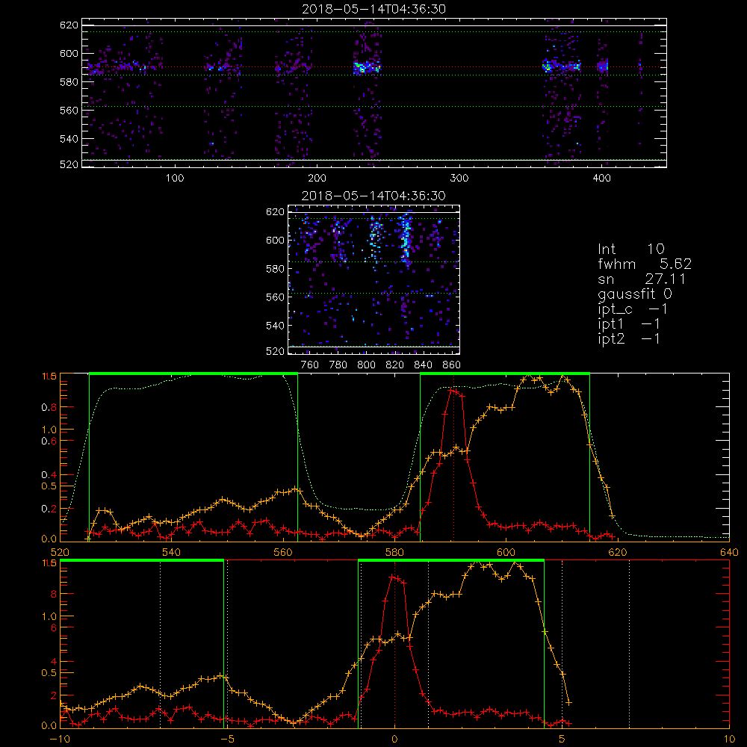747x747 pixels.
Task: Click the brightest emission blob near 230 in top image
Action: click(367, 67)
